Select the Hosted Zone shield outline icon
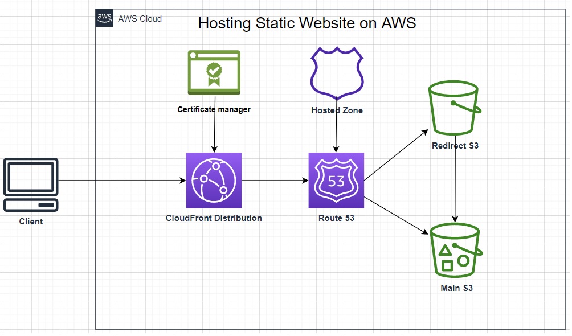This screenshot has width=572, height=336. click(336, 73)
